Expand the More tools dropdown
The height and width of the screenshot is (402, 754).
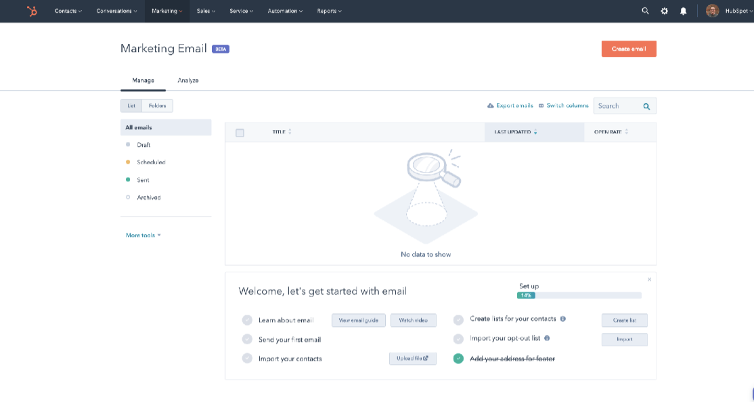click(x=143, y=235)
